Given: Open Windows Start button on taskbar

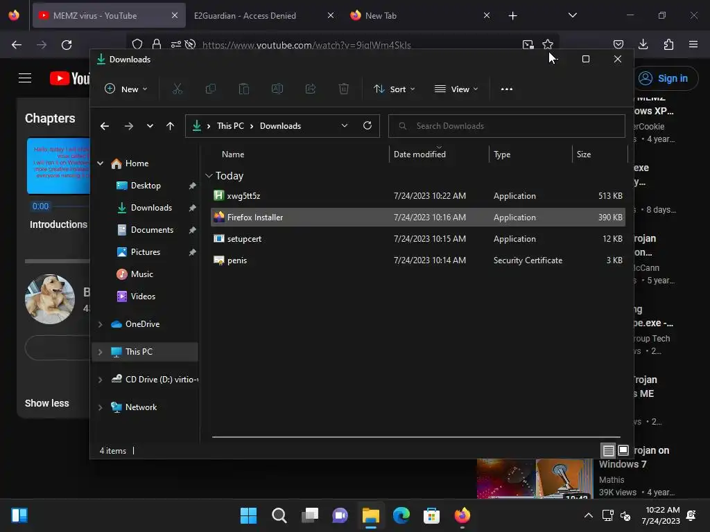Looking at the screenshot, I should (x=248, y=515).
